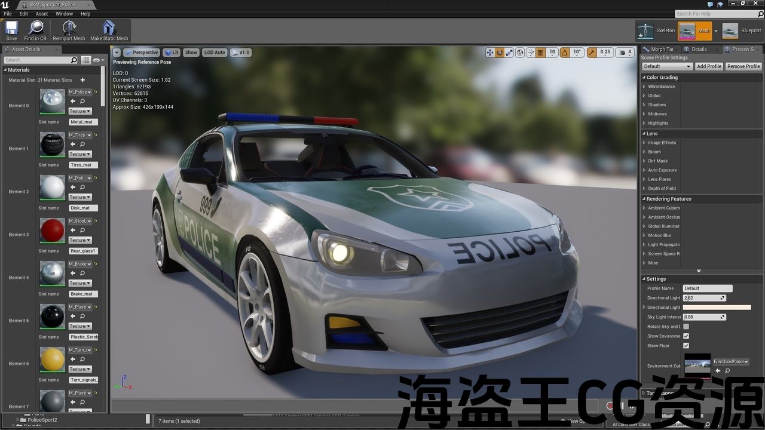Click the Add Profile button
The height and width of the screenshot is (430, 765).
tap(709, 66)
